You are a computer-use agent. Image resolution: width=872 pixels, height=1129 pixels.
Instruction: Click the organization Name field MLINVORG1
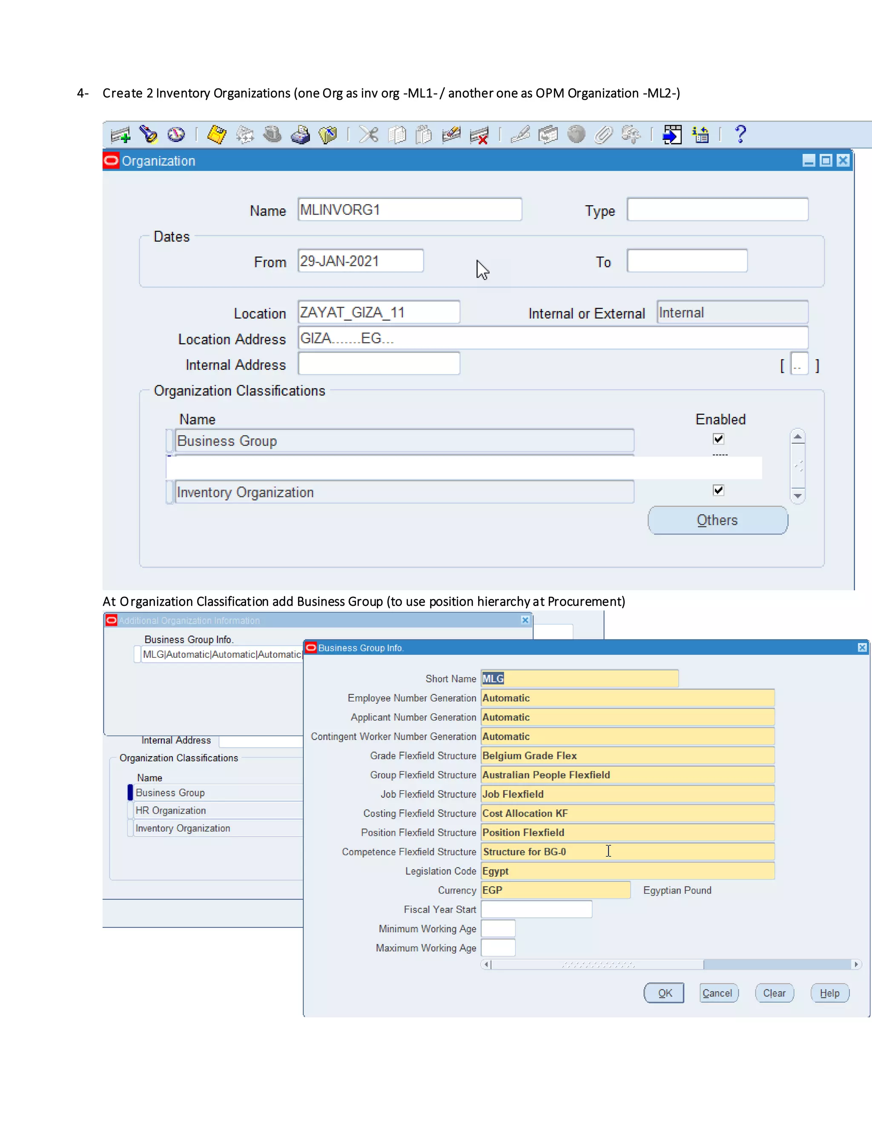(x=410, y=209)
